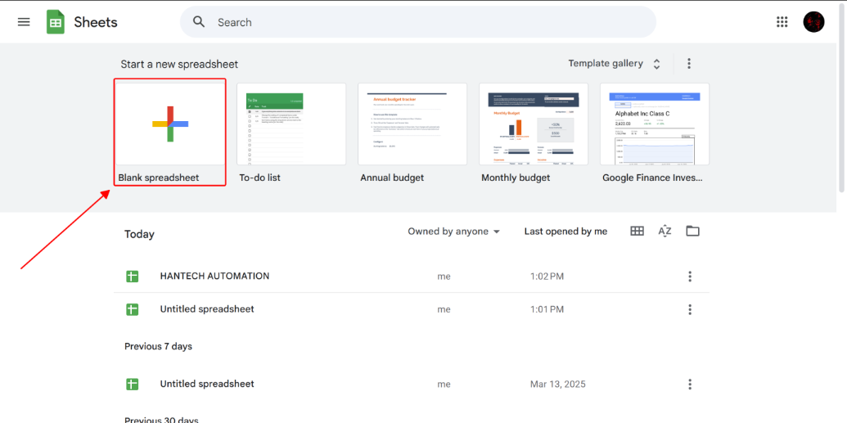The image size is (847, 423).
Task: Open more actions for HANTECH AUTOMATION
Action: [x=690, y=277]
